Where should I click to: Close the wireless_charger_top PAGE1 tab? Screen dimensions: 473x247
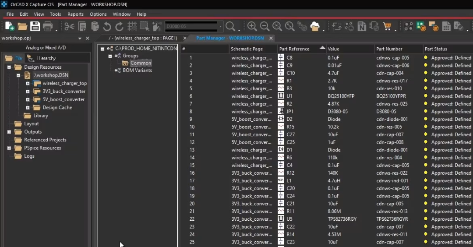(185, 38)
